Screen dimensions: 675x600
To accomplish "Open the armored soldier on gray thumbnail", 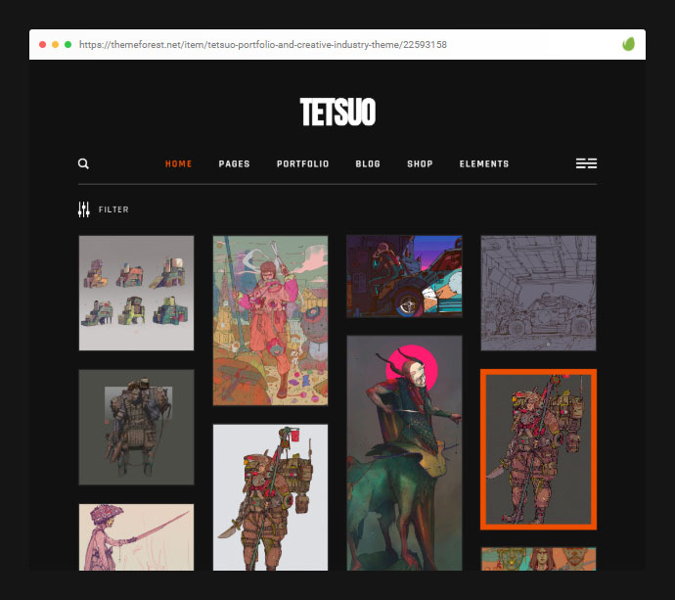I will (136, 428).
